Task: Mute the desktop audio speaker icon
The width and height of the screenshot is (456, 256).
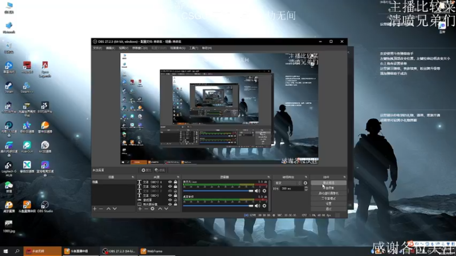Action: (x=258, y=205)
